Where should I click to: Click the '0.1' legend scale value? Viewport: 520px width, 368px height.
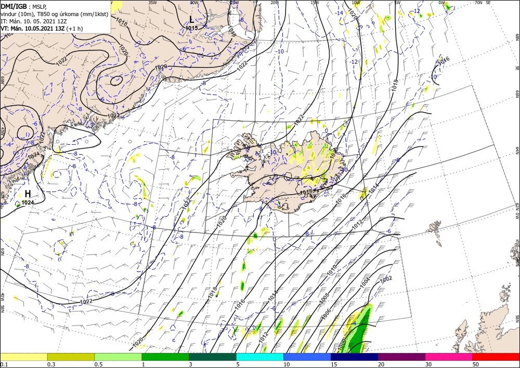coord(4,364)
